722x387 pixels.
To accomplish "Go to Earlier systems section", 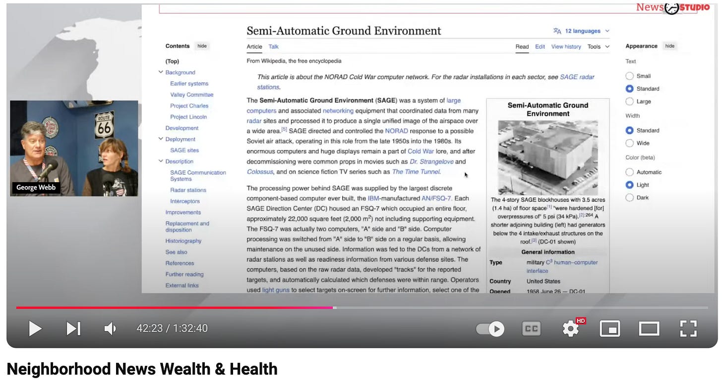I will coord(189,84).
